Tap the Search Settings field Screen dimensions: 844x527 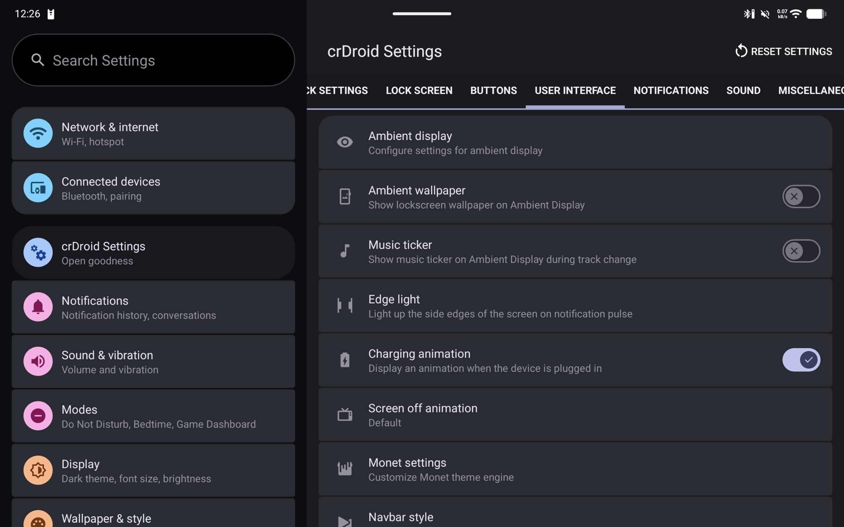click(x=153, y=60)
